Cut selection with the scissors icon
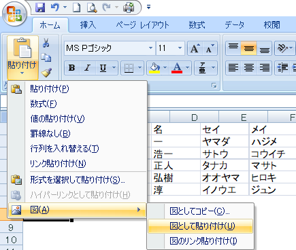 46,43
